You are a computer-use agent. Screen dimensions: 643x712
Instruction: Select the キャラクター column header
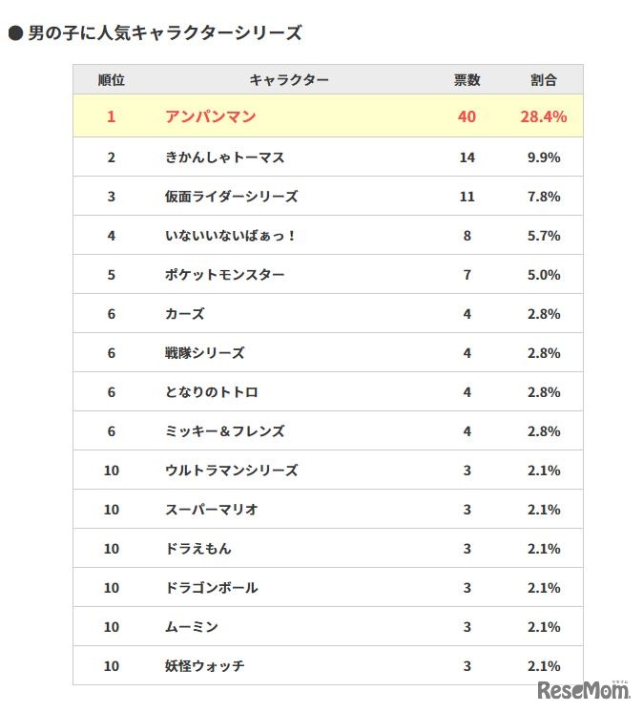point(289,80)
